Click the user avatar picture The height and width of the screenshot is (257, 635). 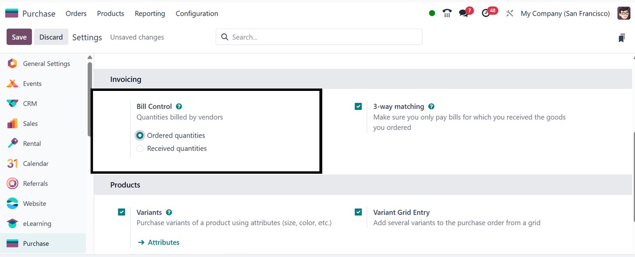[624, 13]
